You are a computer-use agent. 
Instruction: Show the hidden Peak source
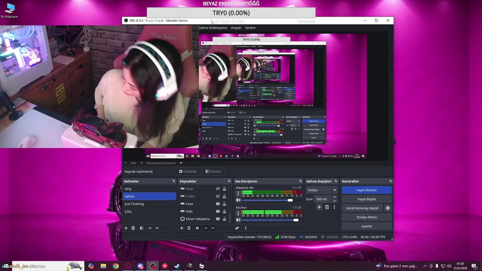click(218, 189)
